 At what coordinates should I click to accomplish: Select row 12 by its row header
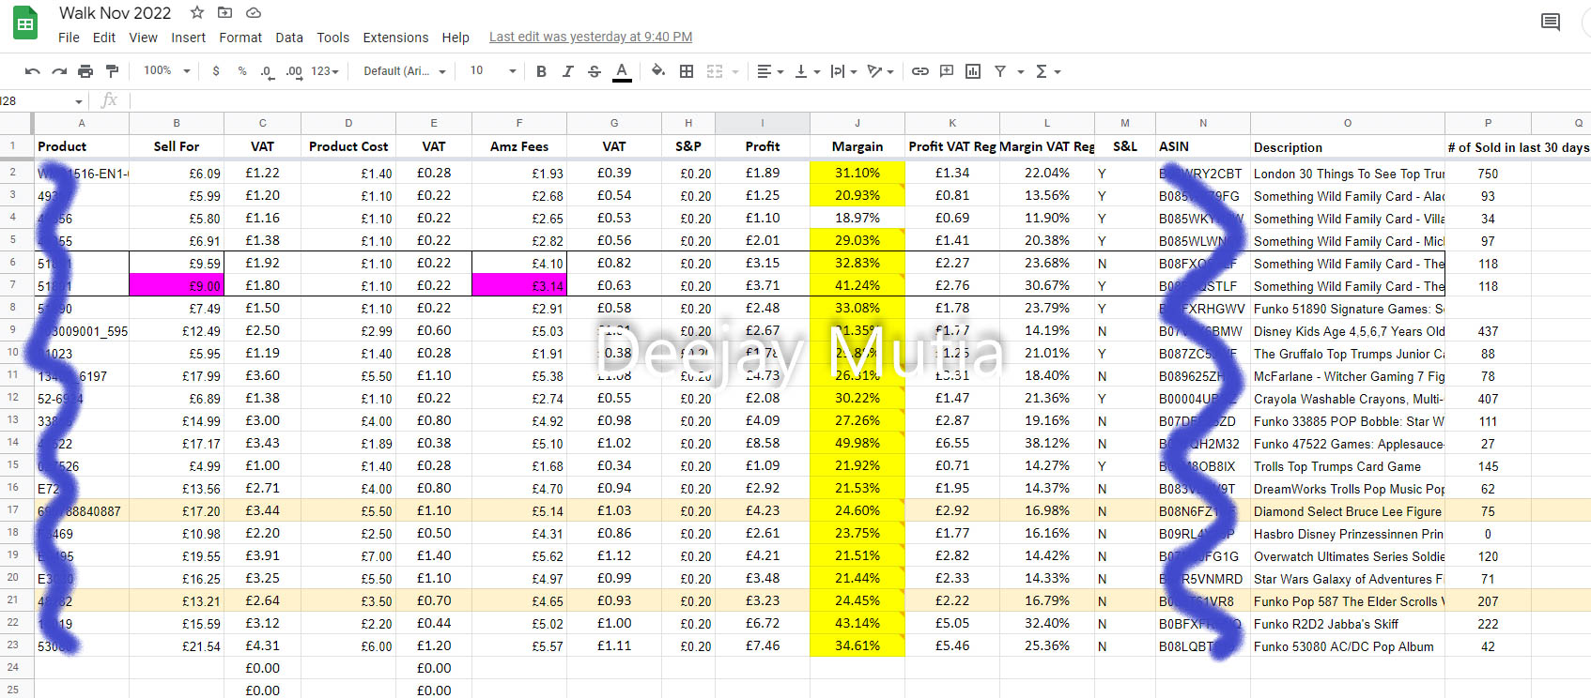[x=13, y=398]
